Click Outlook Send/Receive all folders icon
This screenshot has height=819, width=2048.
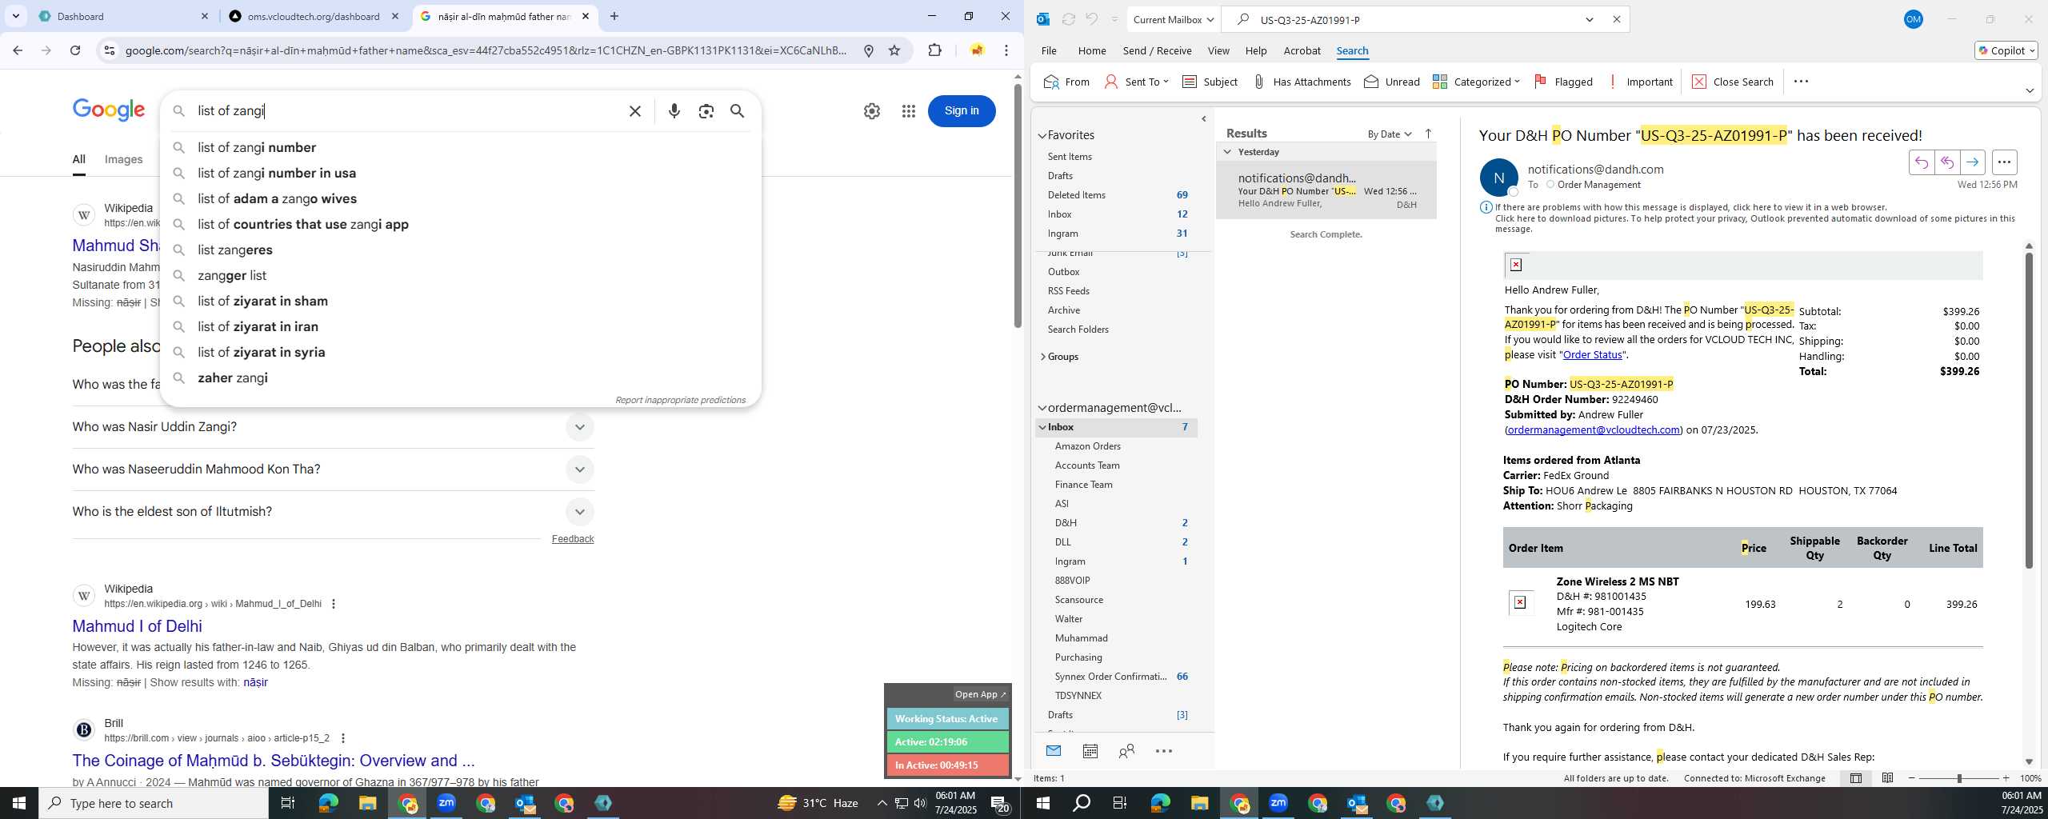click(1068, 19)
